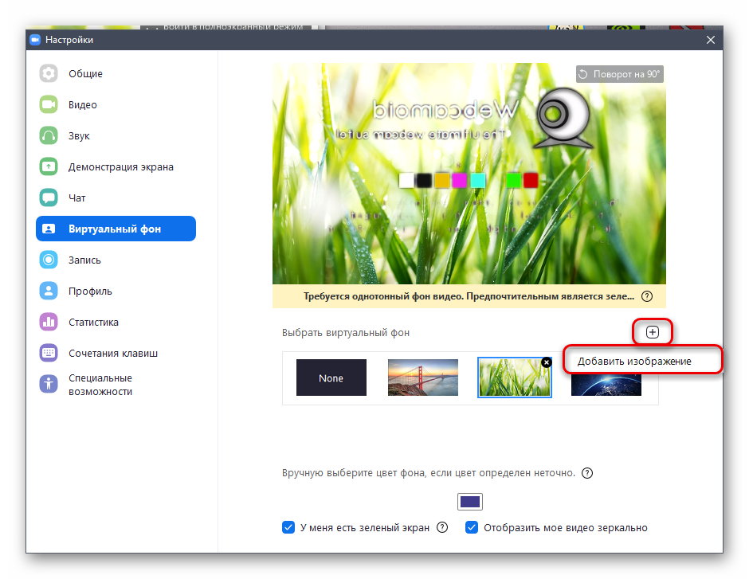749x579 pixels.
Task: Pick the manual background color swatch
Action: click(470, 502)
